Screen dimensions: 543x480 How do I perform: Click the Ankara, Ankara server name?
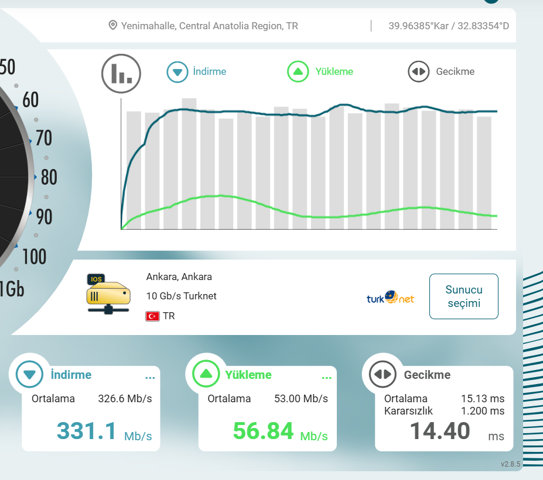coord(179,277)
